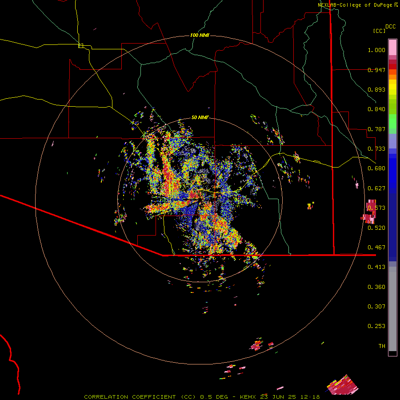Select the 0.360 scale value
The height and width of the screenshot is (400, 400).
pyautogui.click(x=376, y=287)
